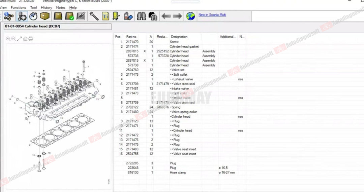The image size is (364, 192).
Task: Open the book with pen notes icon
Action: pos(81,16)
